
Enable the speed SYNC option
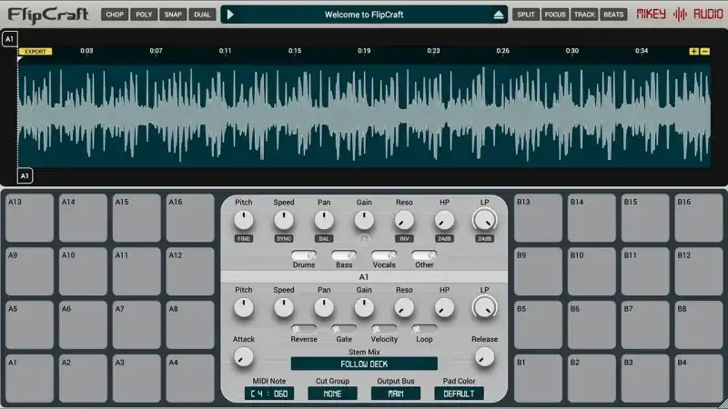(284, 238)
